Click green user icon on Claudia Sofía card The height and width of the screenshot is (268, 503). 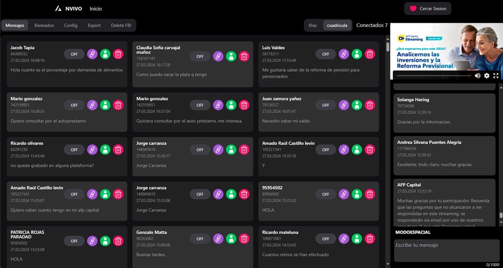click(x=231, y=56)
